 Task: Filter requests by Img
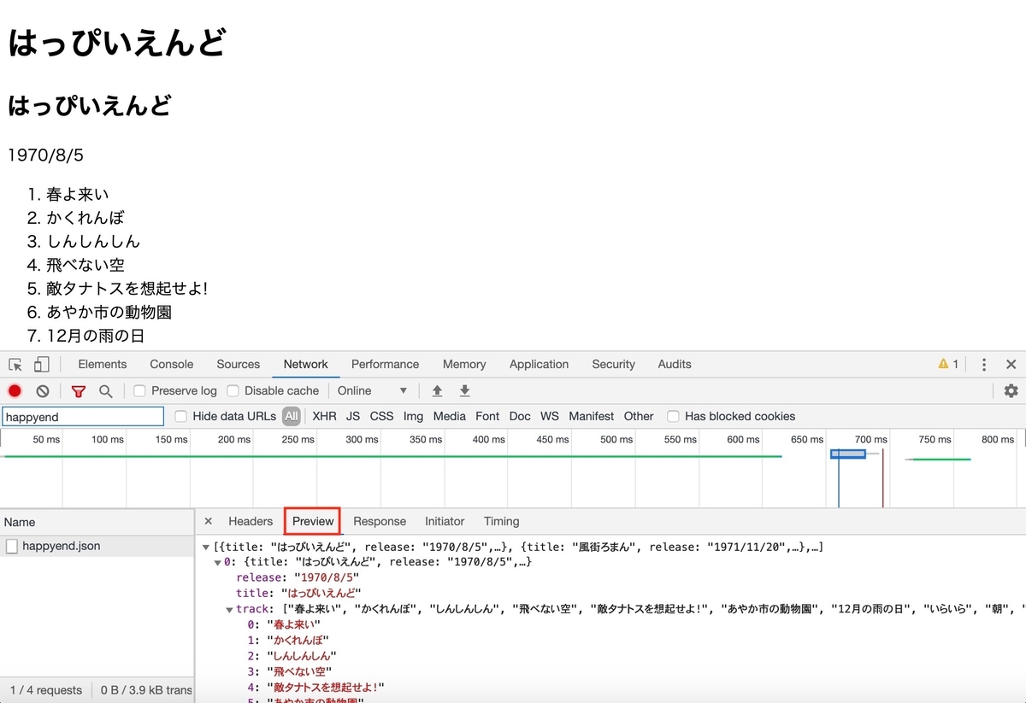(x=413, y=416)
